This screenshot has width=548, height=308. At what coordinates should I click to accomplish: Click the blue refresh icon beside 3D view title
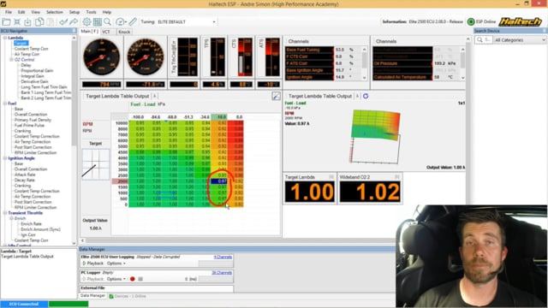click(366, 96)
